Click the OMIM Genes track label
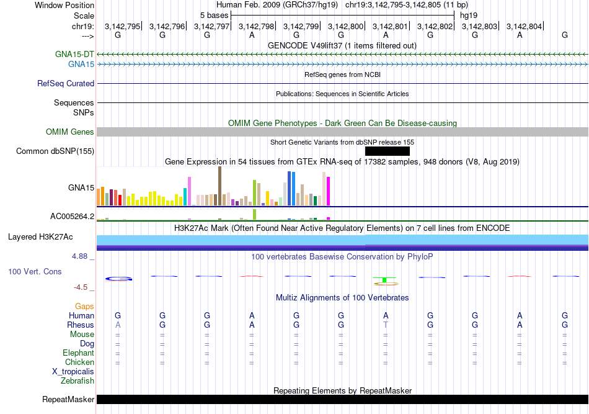The image size is (589, 414). [x=70, y=132]
